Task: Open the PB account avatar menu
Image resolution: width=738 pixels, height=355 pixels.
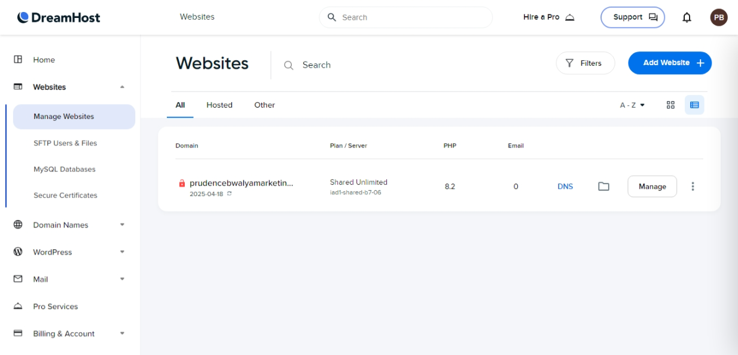Action: (718, 17)
